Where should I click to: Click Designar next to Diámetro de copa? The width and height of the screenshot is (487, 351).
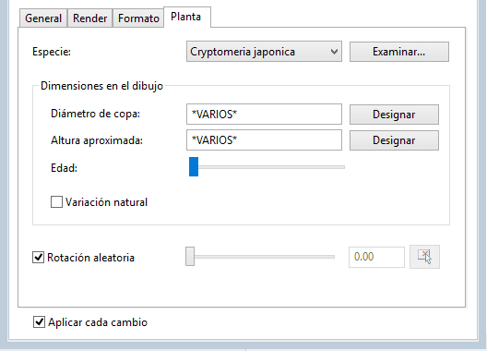pyautogui.click(x=394, y=115)
